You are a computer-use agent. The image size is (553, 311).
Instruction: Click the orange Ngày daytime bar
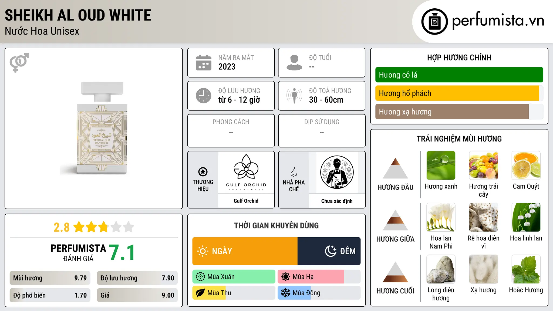tap(245, 251)
